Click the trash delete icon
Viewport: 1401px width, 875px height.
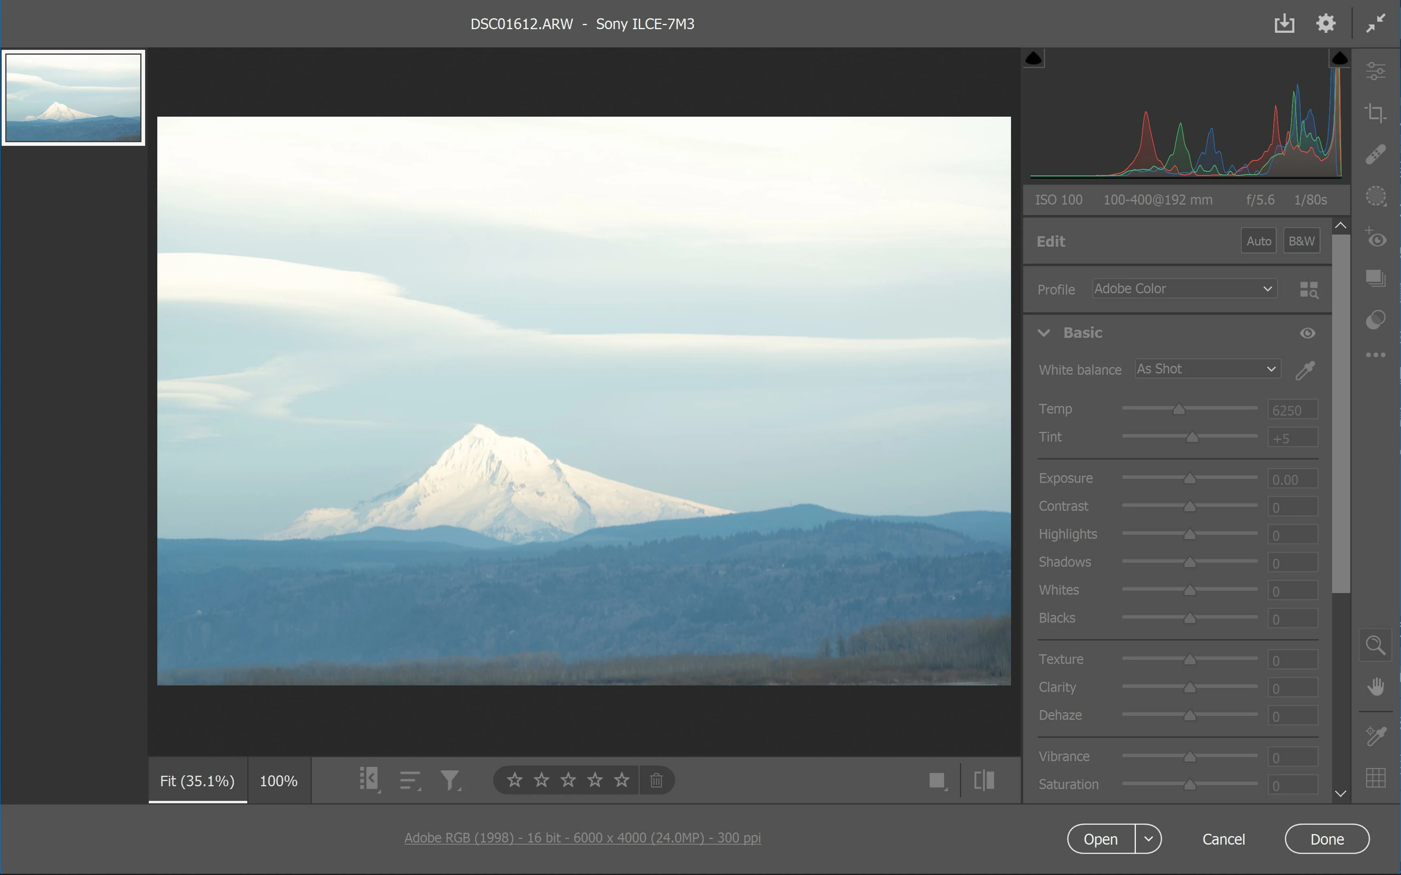tap(656, 780)
